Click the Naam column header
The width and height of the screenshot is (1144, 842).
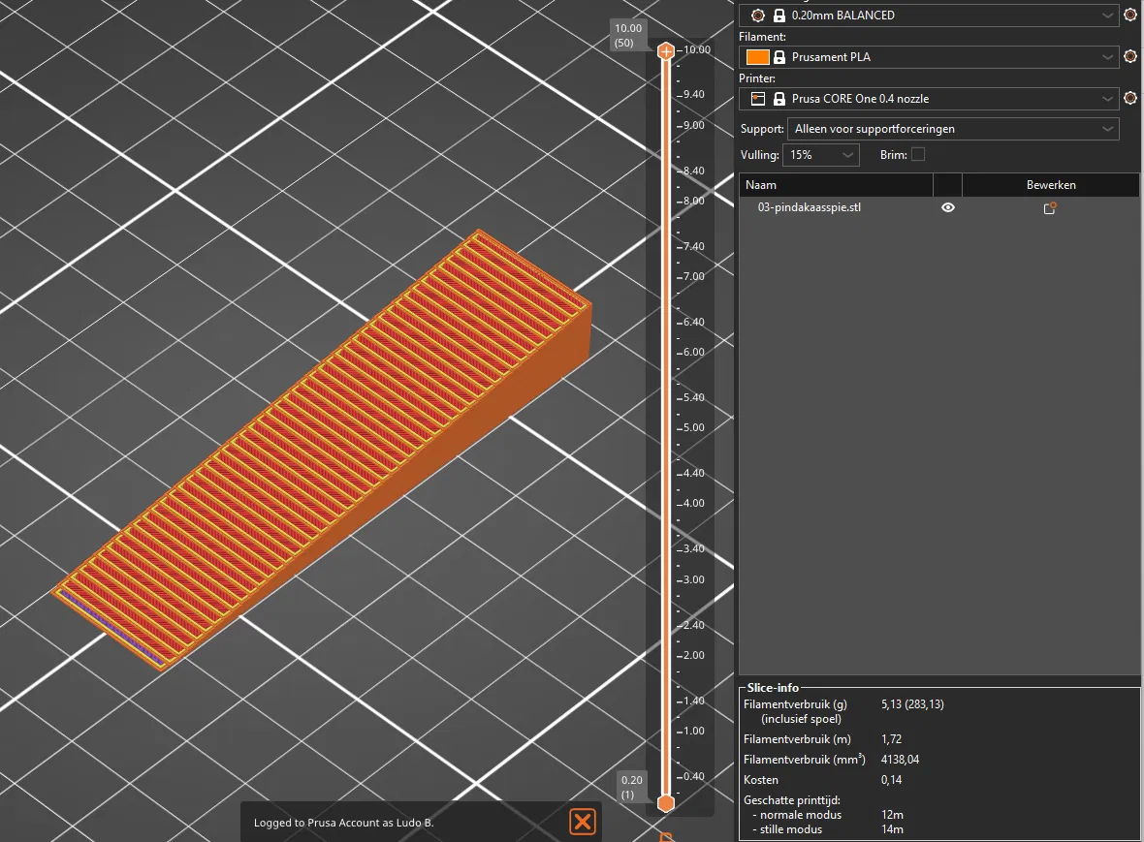click(x=836, y=185)
